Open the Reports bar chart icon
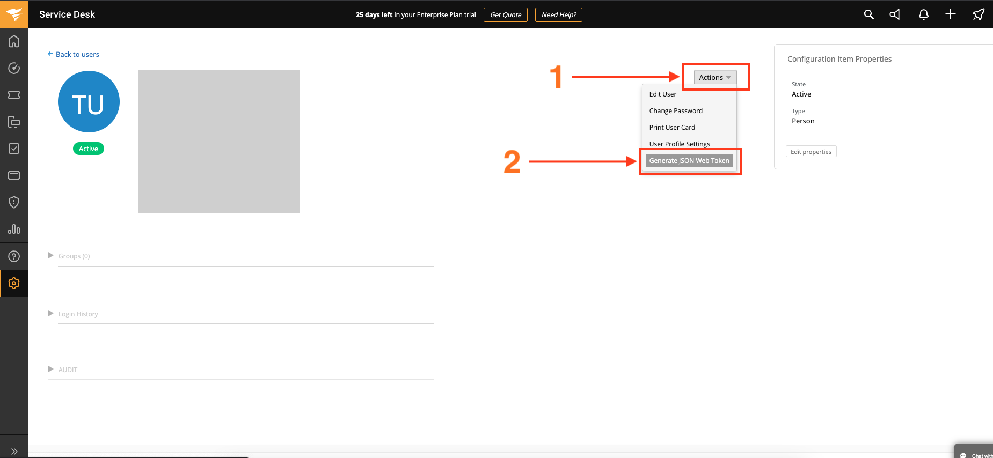 pos(14,229)
